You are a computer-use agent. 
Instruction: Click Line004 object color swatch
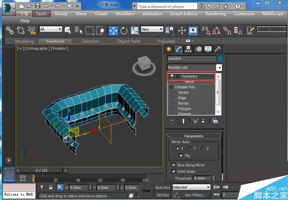pos(220,59)
